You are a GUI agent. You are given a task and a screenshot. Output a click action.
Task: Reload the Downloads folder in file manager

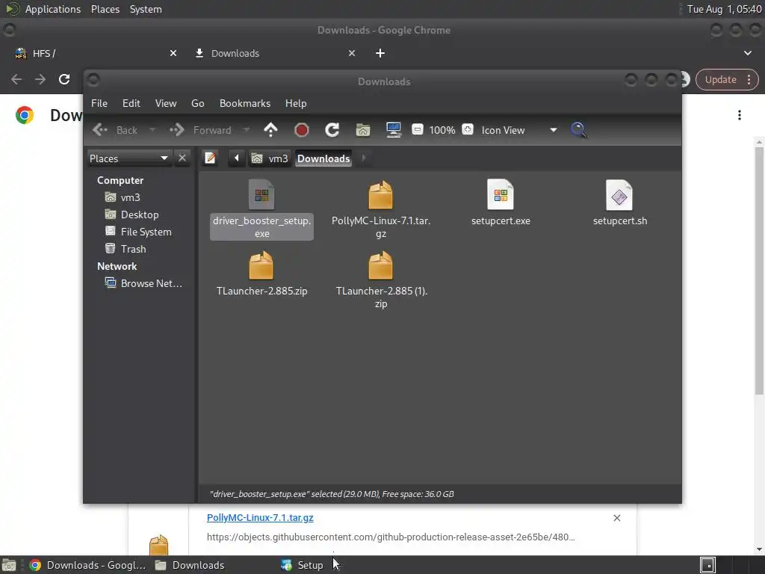point(332,130)
